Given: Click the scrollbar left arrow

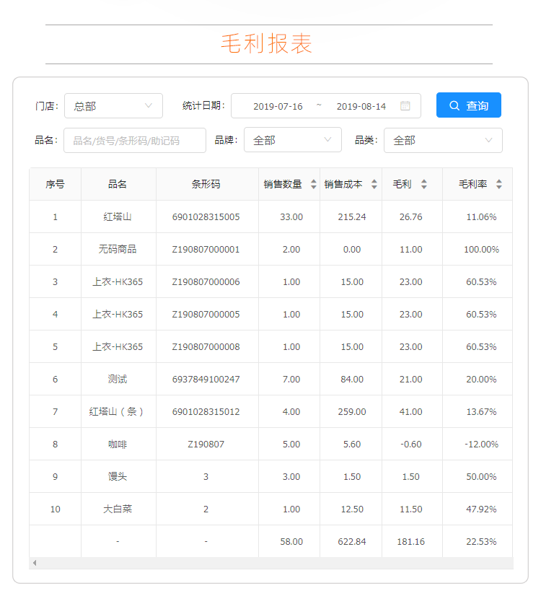Looking at the screenshot, I should (35, 563).
